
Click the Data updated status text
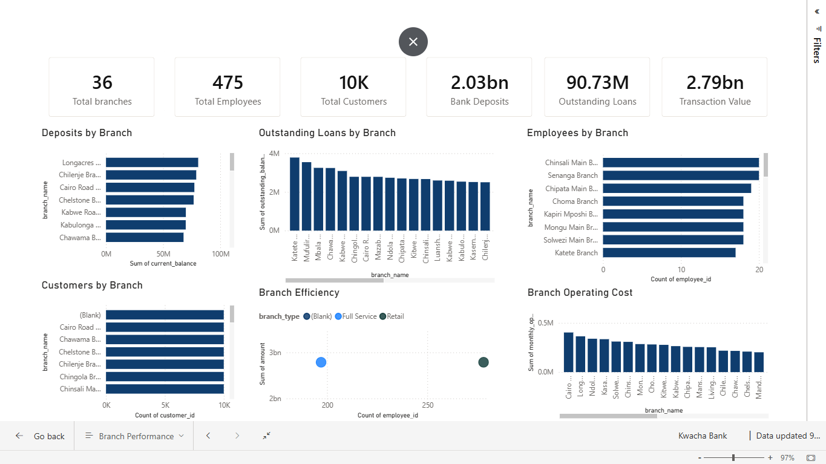(788, 436)
